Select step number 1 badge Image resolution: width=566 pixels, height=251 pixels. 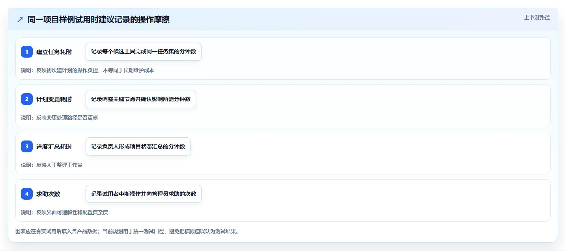point(27,52)
